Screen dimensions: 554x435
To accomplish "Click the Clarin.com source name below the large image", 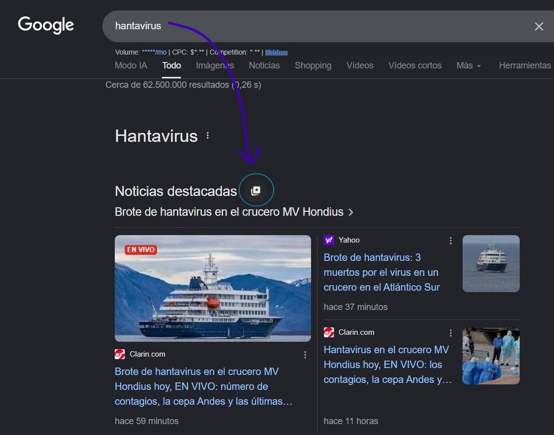I will point(148,354).
